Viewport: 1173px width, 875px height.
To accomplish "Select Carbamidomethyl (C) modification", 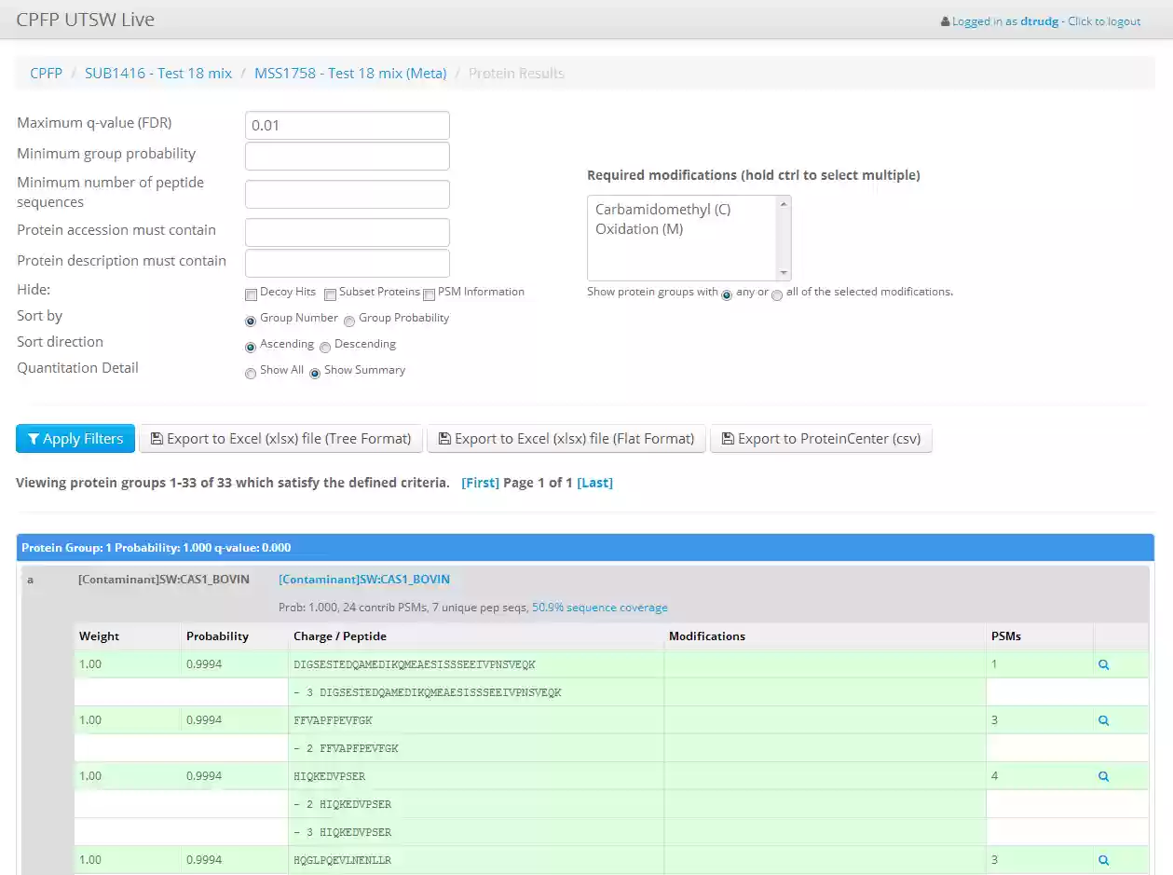I will pos(662,209).
